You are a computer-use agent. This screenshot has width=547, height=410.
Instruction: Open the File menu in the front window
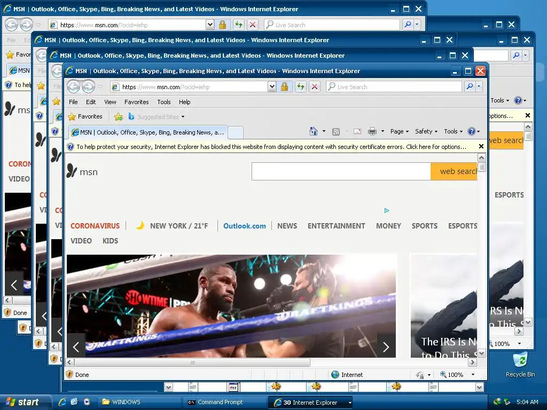pos(73,102)
